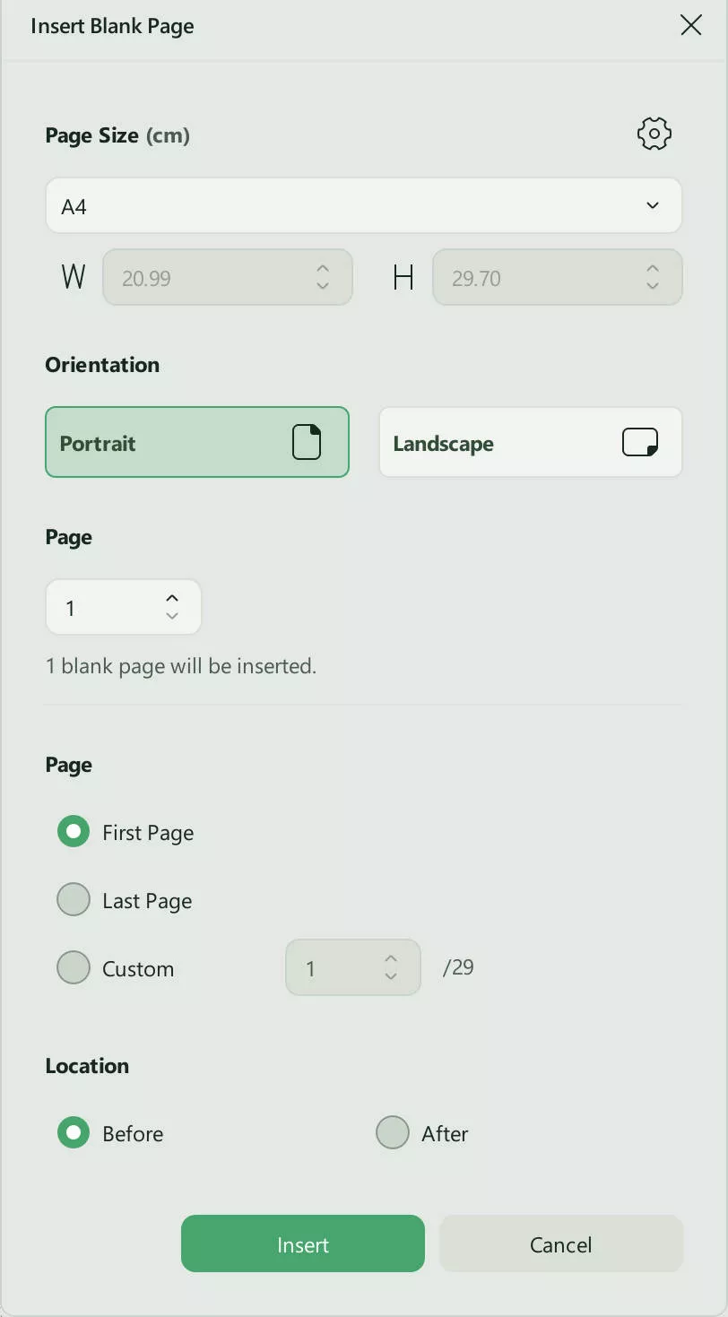Click the down arrow on height stepper

[652, 286]
